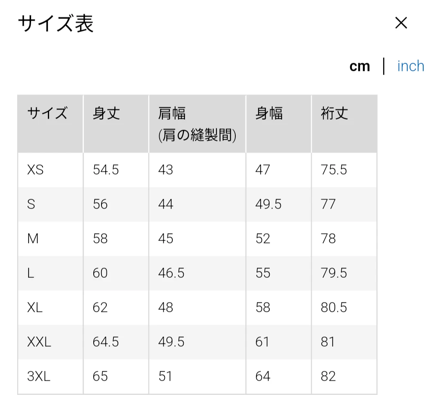442x395 pixels.
Task: Click the 46.5 shoulder width value for L
Action: (x=171, y=273)
